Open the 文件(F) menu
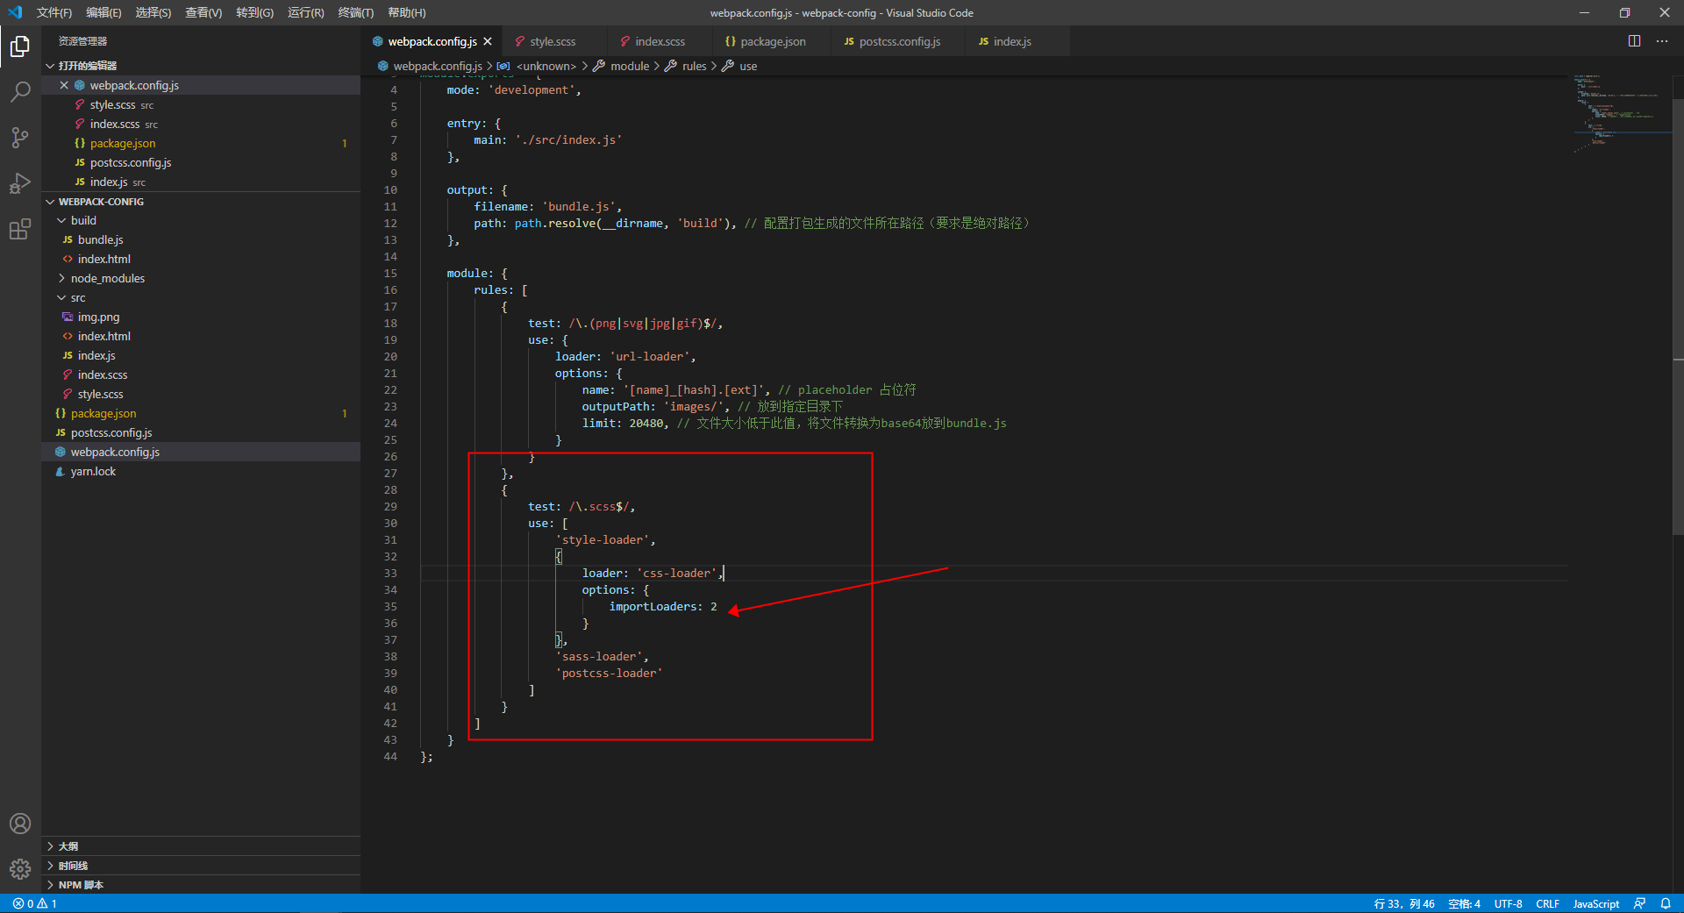Viewport: 1684px width, 913px height. (x=54, y=12)
